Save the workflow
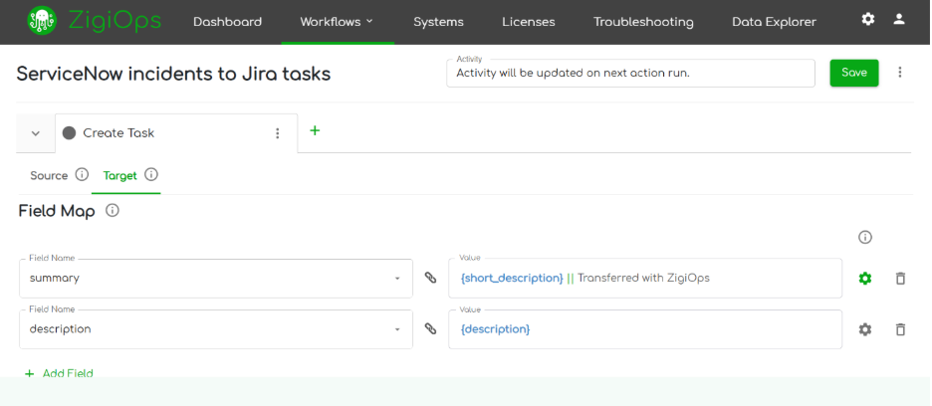 click(854, 73)
